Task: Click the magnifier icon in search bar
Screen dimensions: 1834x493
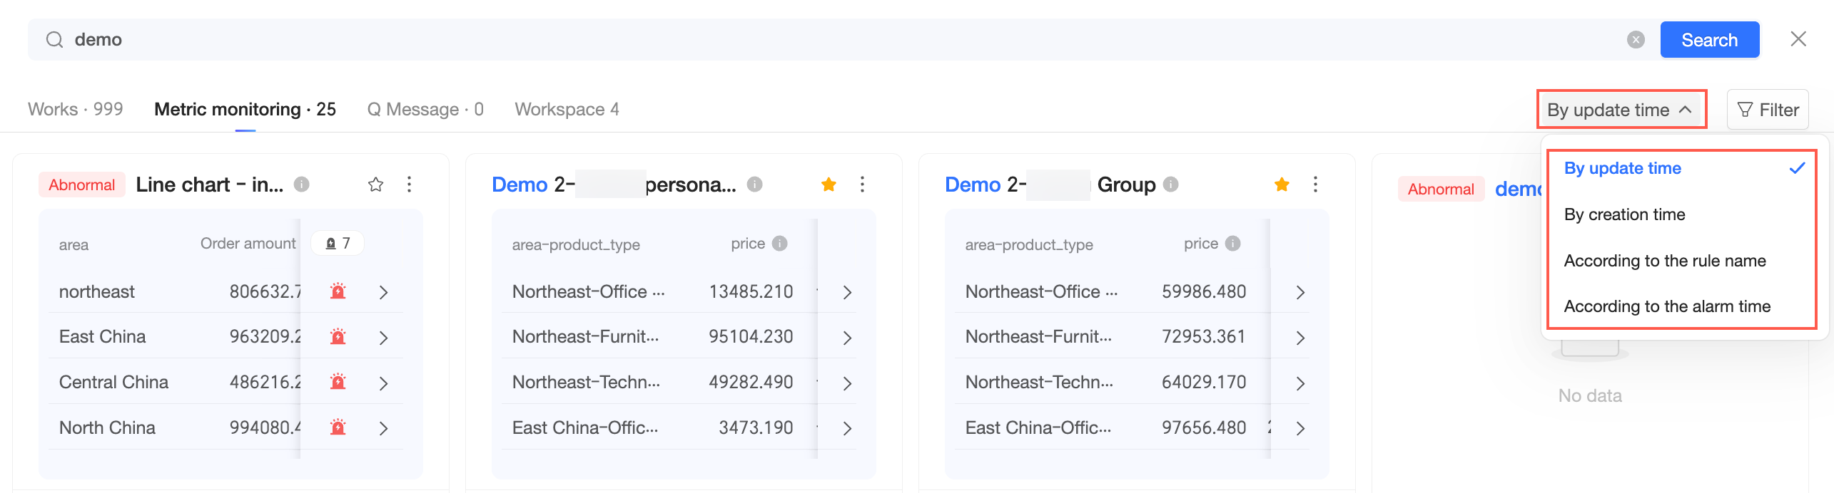Action: coord(54,39)
